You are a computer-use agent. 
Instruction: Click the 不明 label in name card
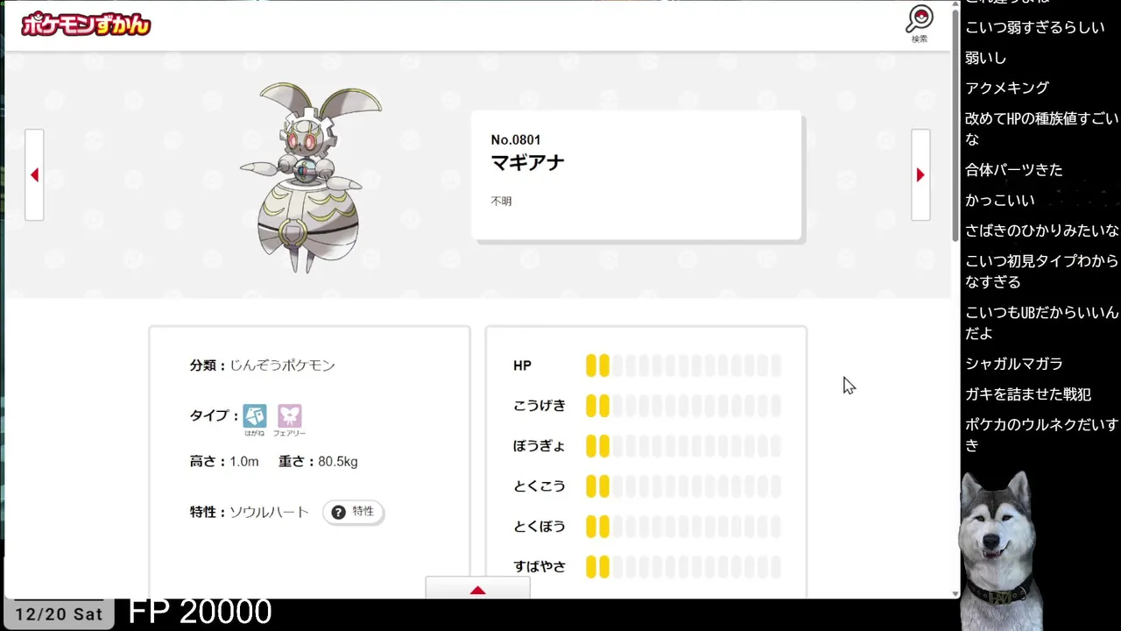click(501, 202)
